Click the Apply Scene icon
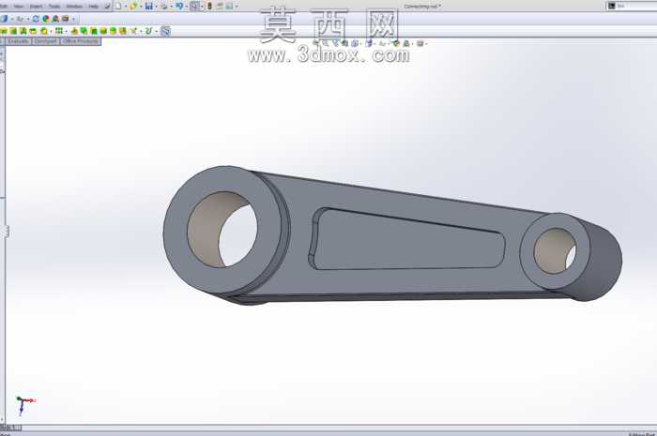This screenshot has height=436, width=657. [55, 19]
